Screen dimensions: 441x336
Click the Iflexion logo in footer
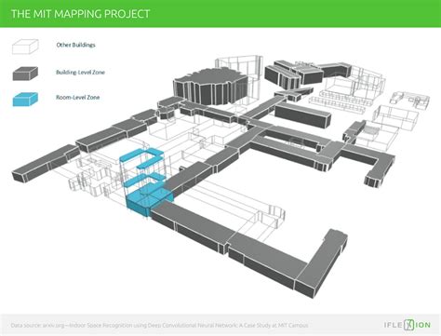pos(408,325)
